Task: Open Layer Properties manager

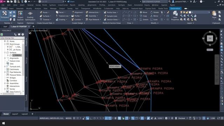Action: [175, 16]
